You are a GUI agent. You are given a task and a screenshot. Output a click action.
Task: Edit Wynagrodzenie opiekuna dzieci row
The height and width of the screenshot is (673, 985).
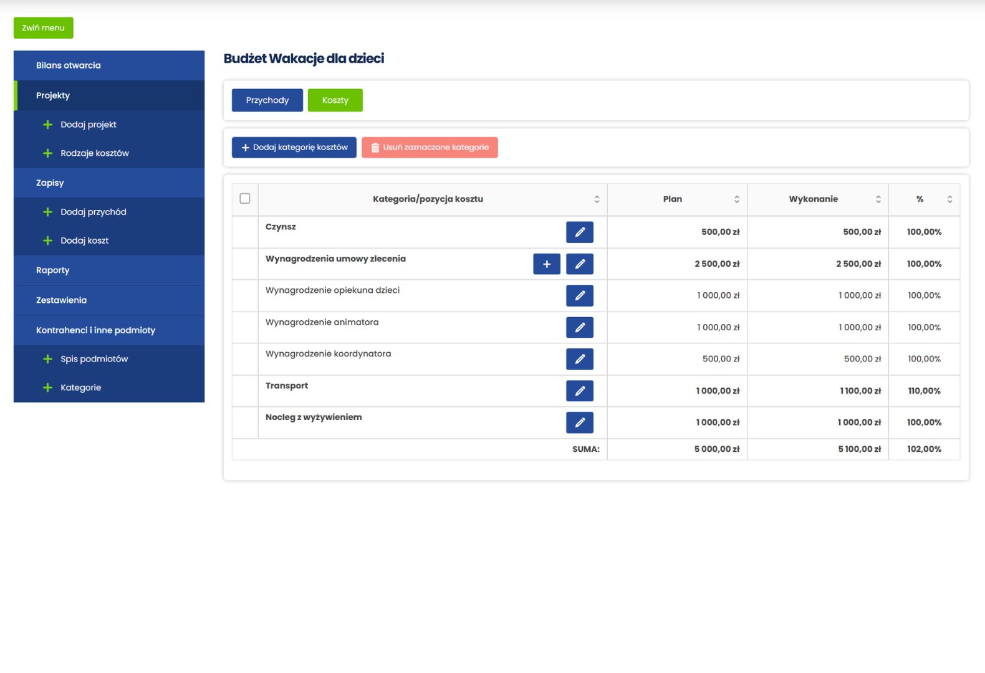pos(579,295)
